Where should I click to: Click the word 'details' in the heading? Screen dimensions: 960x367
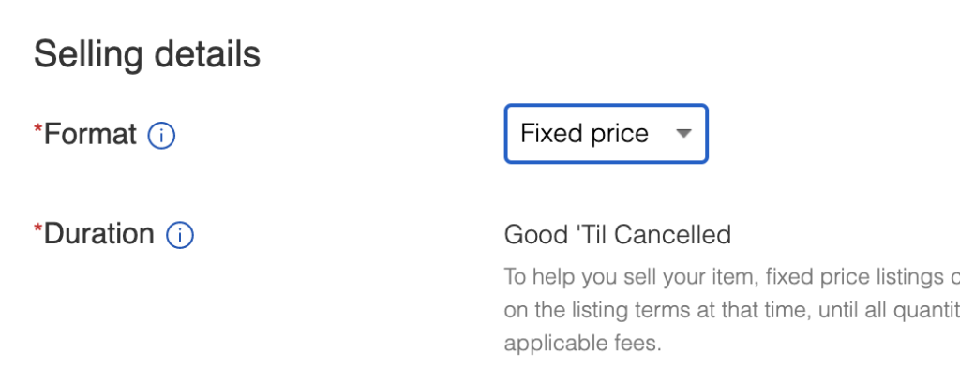click(207, 53)
